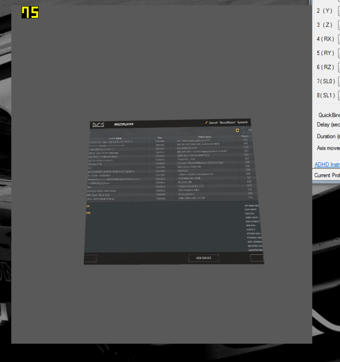
Task: Click the PADLOCK setting label
Action: tap(250, 213)
